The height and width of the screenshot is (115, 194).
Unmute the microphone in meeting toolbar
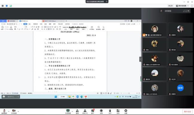coord(4,111)
